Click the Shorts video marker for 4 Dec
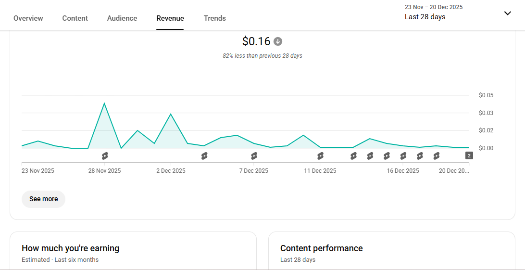 pos(204,156)
